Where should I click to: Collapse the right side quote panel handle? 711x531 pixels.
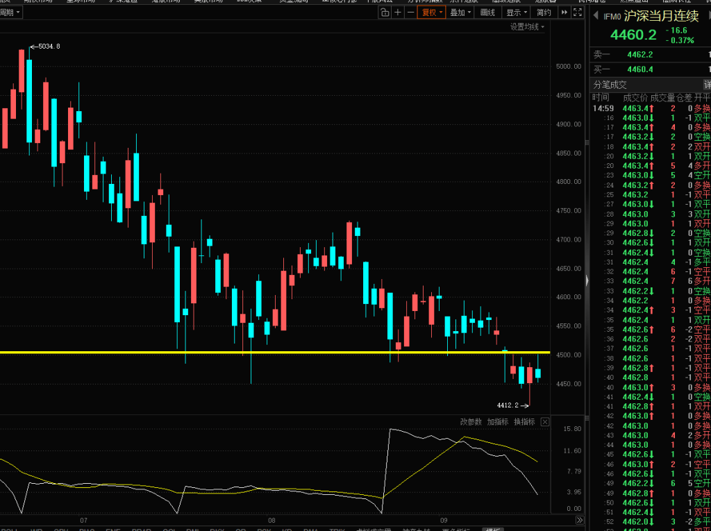[587, 281]
